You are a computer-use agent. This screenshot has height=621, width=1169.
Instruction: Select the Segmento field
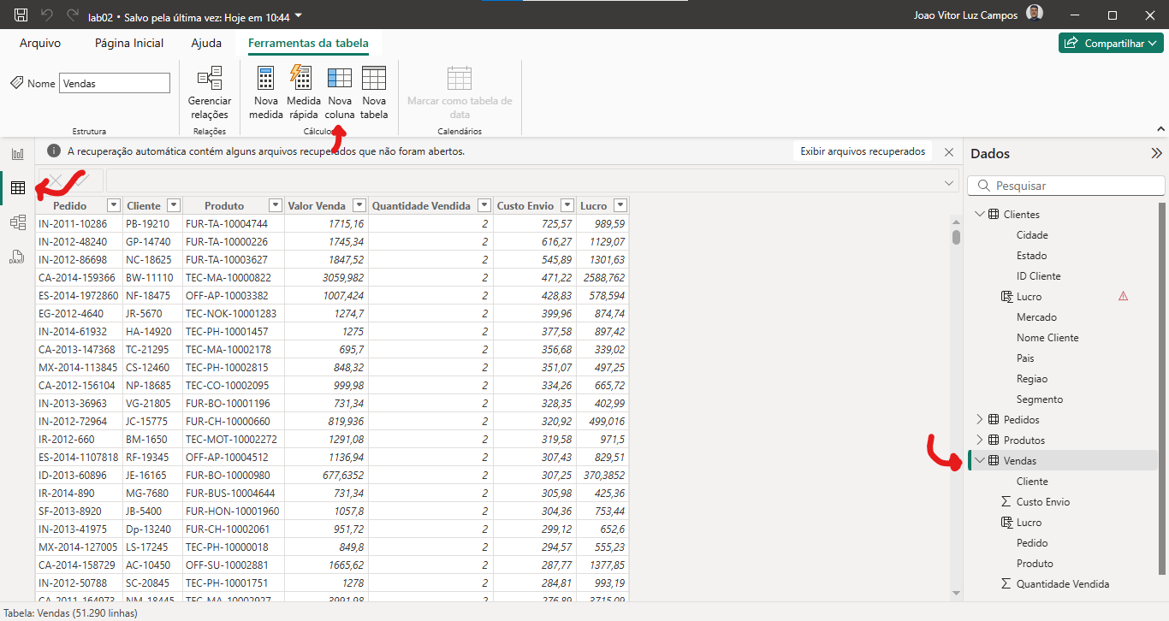(x=1040, y=399)
